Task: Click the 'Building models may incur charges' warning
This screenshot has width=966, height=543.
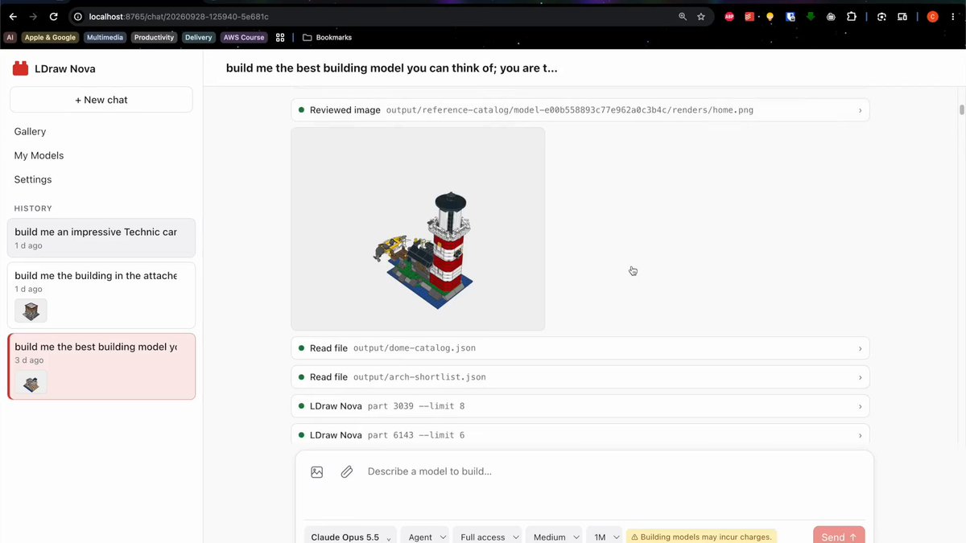Action: point(701,537)
